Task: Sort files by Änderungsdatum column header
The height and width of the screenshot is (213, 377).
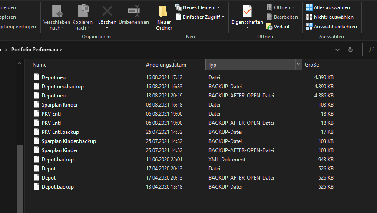Action: (166, 65)
